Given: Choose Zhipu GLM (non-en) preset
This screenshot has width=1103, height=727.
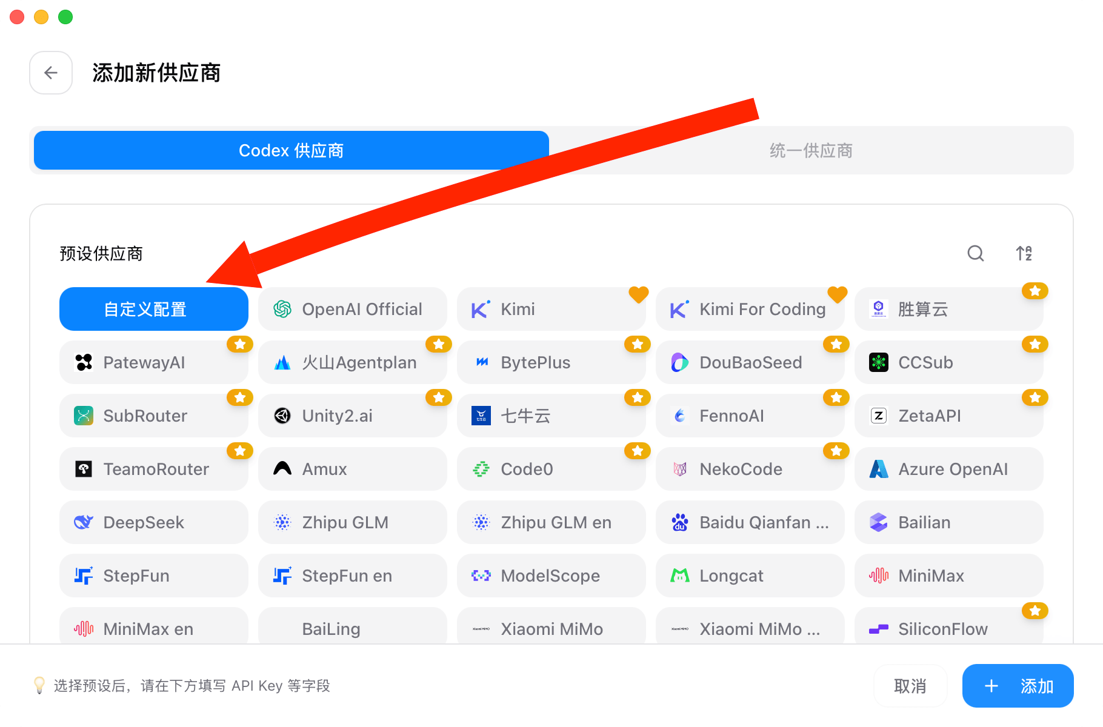Looking at the screenshot, I should [x=353, y=522].
